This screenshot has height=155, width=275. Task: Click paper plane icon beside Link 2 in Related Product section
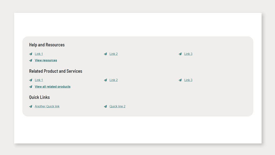(105, 80)
